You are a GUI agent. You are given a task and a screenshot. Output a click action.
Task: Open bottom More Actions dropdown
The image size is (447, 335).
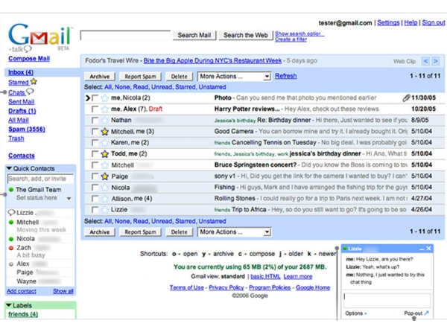coord(235,232)
